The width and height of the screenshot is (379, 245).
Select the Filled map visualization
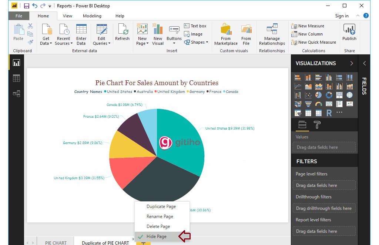tap(298, 104)
